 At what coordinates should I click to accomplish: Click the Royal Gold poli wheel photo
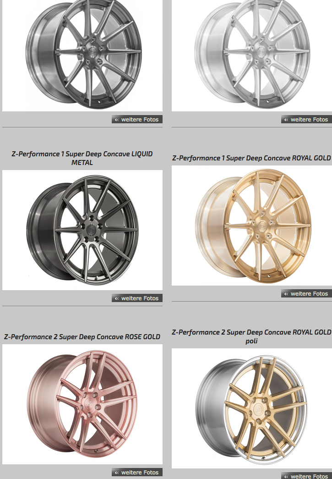point(252,408)
